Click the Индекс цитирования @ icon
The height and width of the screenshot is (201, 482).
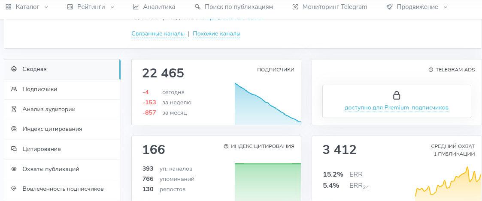pyautogui.click(x=14, y=129)
